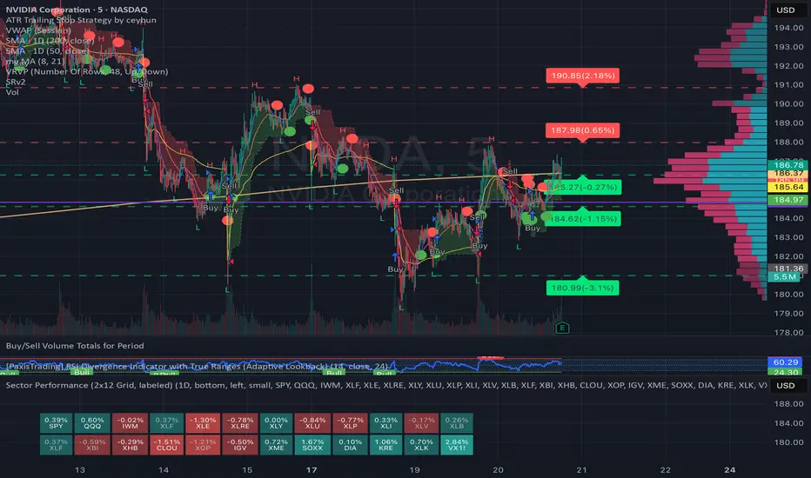Click the gray 181.36 price tag
This screenshot has height=478, width=811.
point(788,269)
